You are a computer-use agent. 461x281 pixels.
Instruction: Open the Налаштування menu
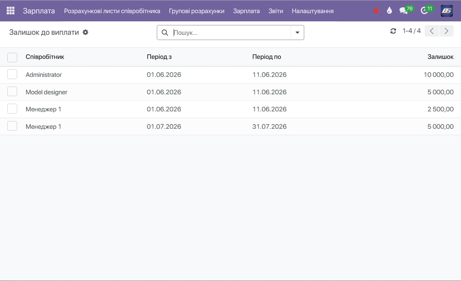pyautogui.click(x=313, y=11)
